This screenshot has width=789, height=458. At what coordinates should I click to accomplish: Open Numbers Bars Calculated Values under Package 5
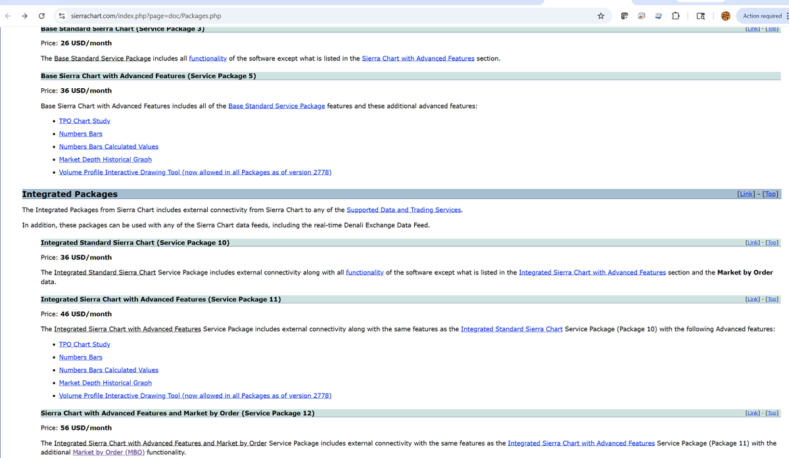108,147
